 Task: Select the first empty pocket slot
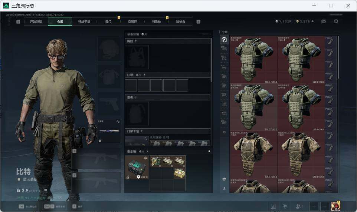[131, 85]
